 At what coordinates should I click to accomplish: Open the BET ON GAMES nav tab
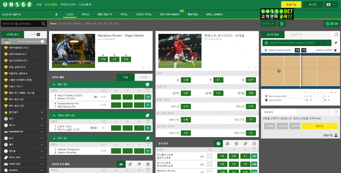tap(170, 14)
